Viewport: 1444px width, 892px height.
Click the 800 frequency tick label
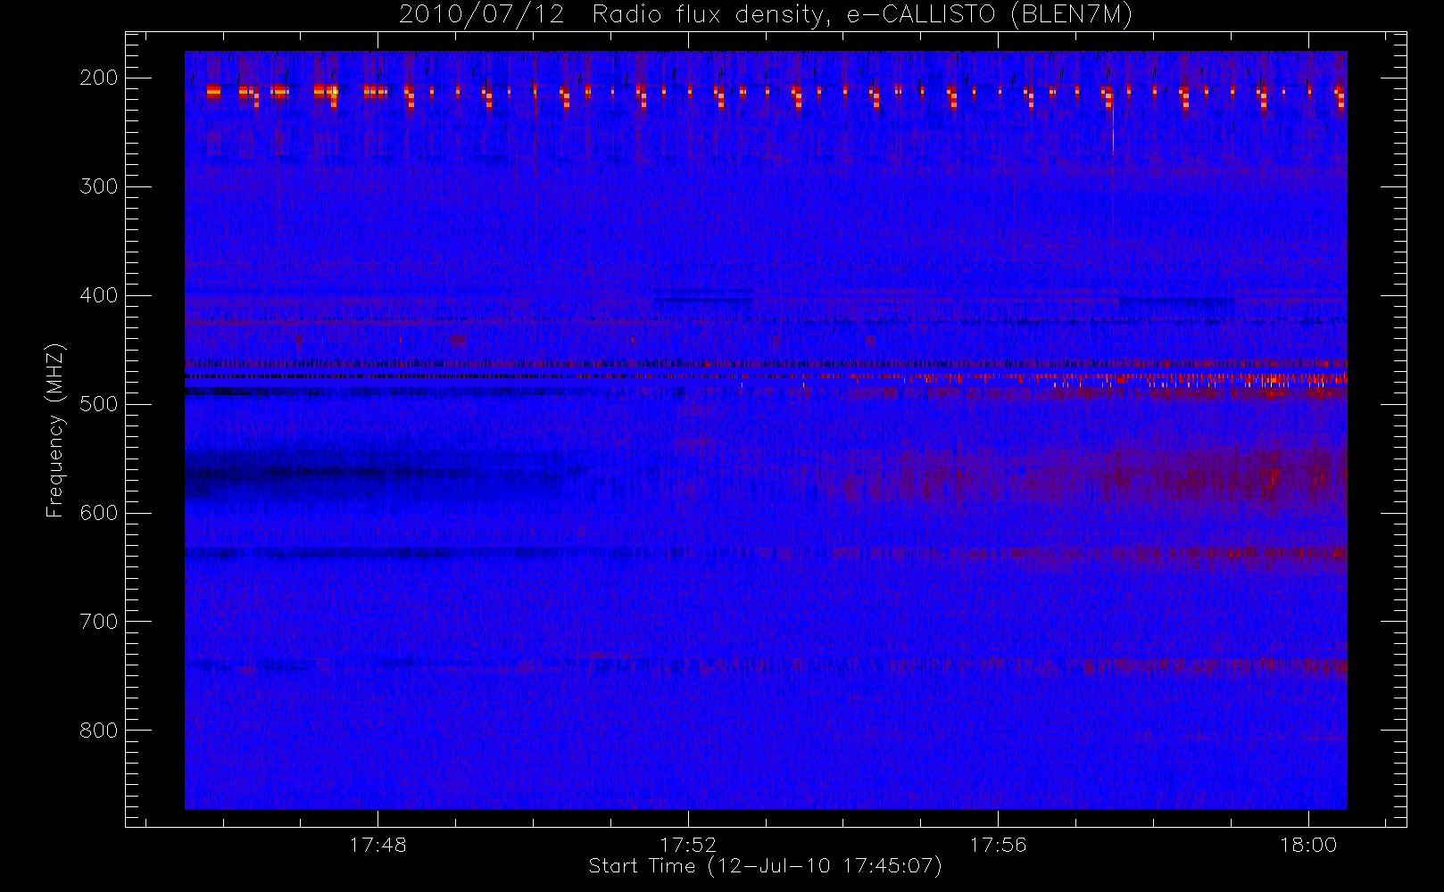click(98, 731)
